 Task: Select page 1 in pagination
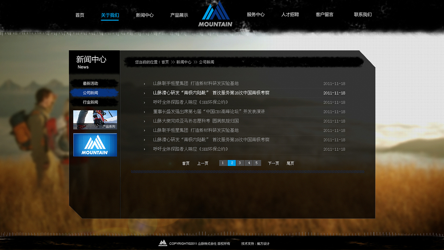223,163
